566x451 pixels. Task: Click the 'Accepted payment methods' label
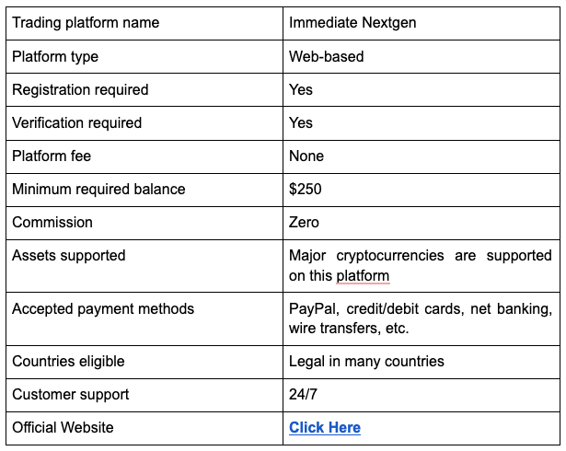coord(103,308)
